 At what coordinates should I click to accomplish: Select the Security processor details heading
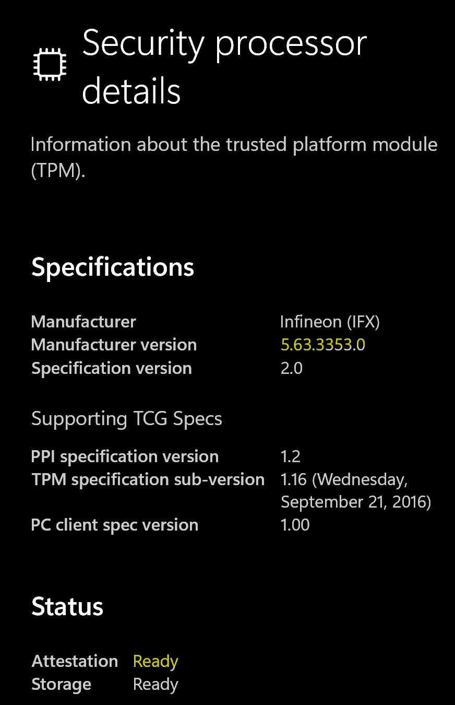coord(224,67)
